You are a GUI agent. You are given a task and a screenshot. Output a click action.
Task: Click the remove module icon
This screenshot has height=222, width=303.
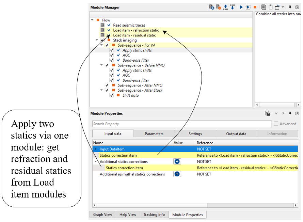click(218, 7)
